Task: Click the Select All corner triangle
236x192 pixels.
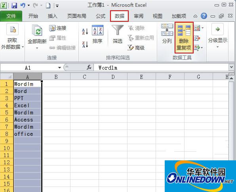Action: pyautogui.click(x=7, y=76)
